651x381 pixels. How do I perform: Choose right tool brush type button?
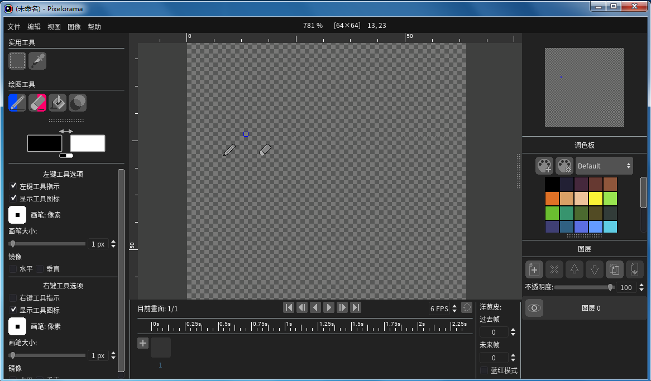17,326
